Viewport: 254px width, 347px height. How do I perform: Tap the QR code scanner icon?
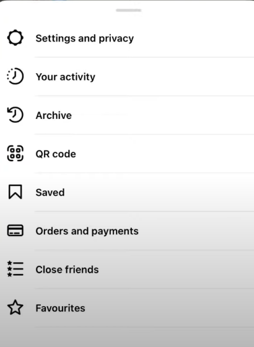[x=15, y=154]
